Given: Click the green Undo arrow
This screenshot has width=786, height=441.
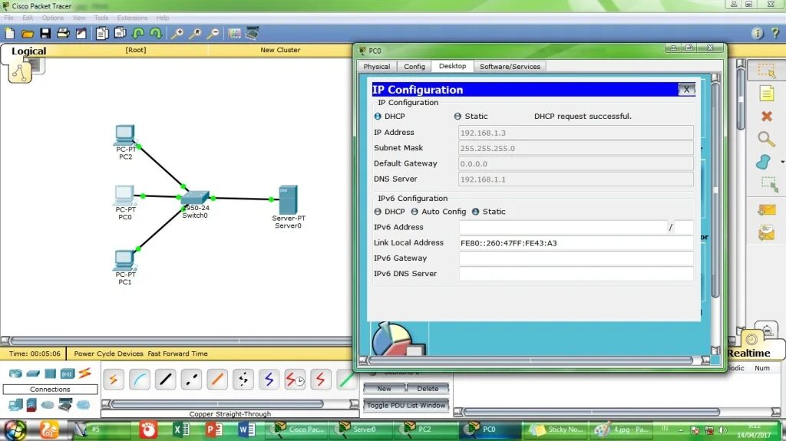Looking at the screenshot, I should 138,34.
